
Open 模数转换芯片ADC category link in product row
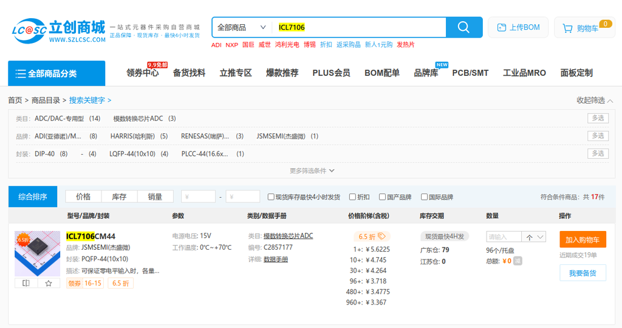point(289,236)
